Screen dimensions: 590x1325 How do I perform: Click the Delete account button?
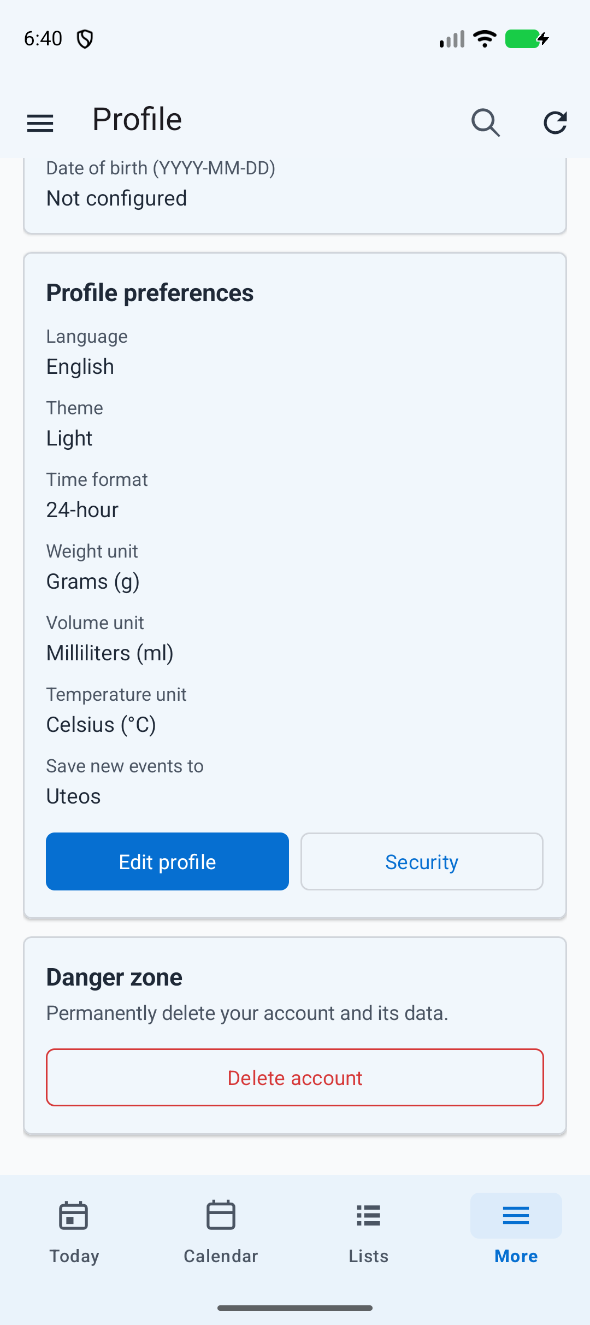point(295,1077)
